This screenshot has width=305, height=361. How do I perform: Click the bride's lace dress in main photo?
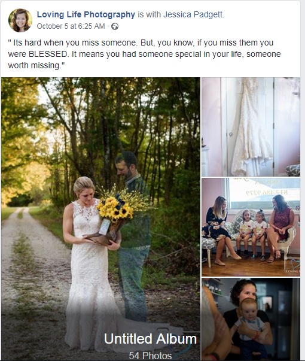(89, 276)
